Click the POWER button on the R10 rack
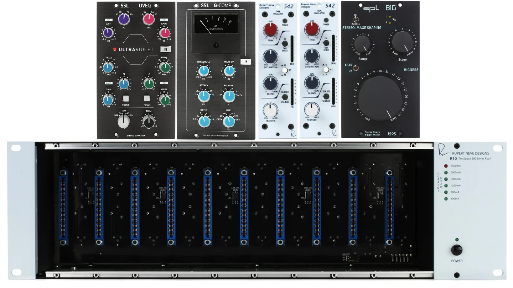 (x=456, y=250)
